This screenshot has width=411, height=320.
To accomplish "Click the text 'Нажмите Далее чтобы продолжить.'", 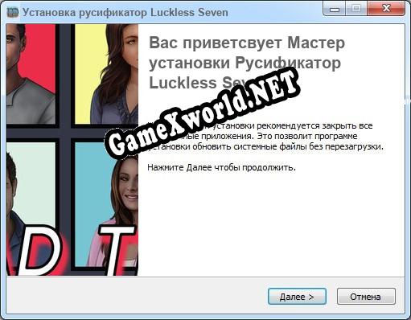I will [221, 168].
